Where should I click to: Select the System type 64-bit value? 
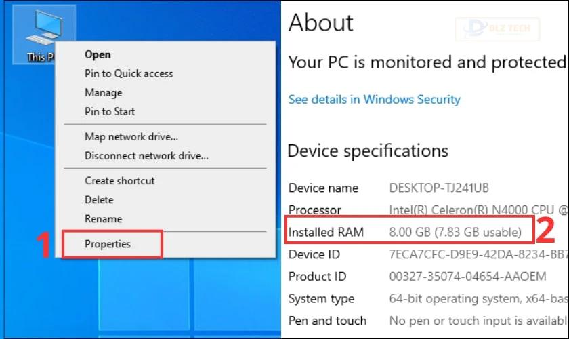pyautogui.click(x=479, y=299)
